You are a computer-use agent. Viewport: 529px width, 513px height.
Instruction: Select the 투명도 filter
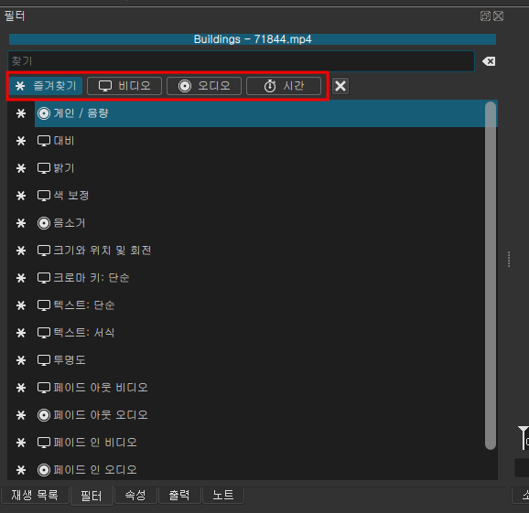click(x=265, y=360)
